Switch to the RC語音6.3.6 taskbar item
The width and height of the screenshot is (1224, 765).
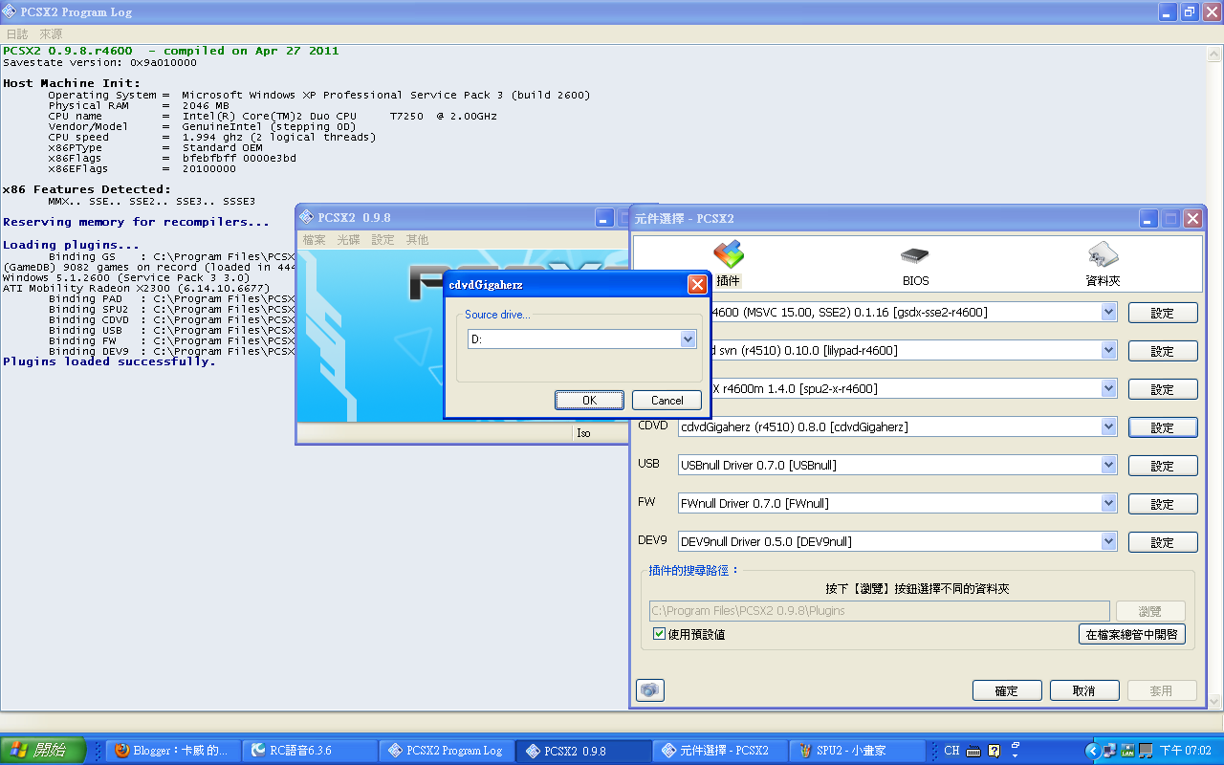click(x=309, y=751)
